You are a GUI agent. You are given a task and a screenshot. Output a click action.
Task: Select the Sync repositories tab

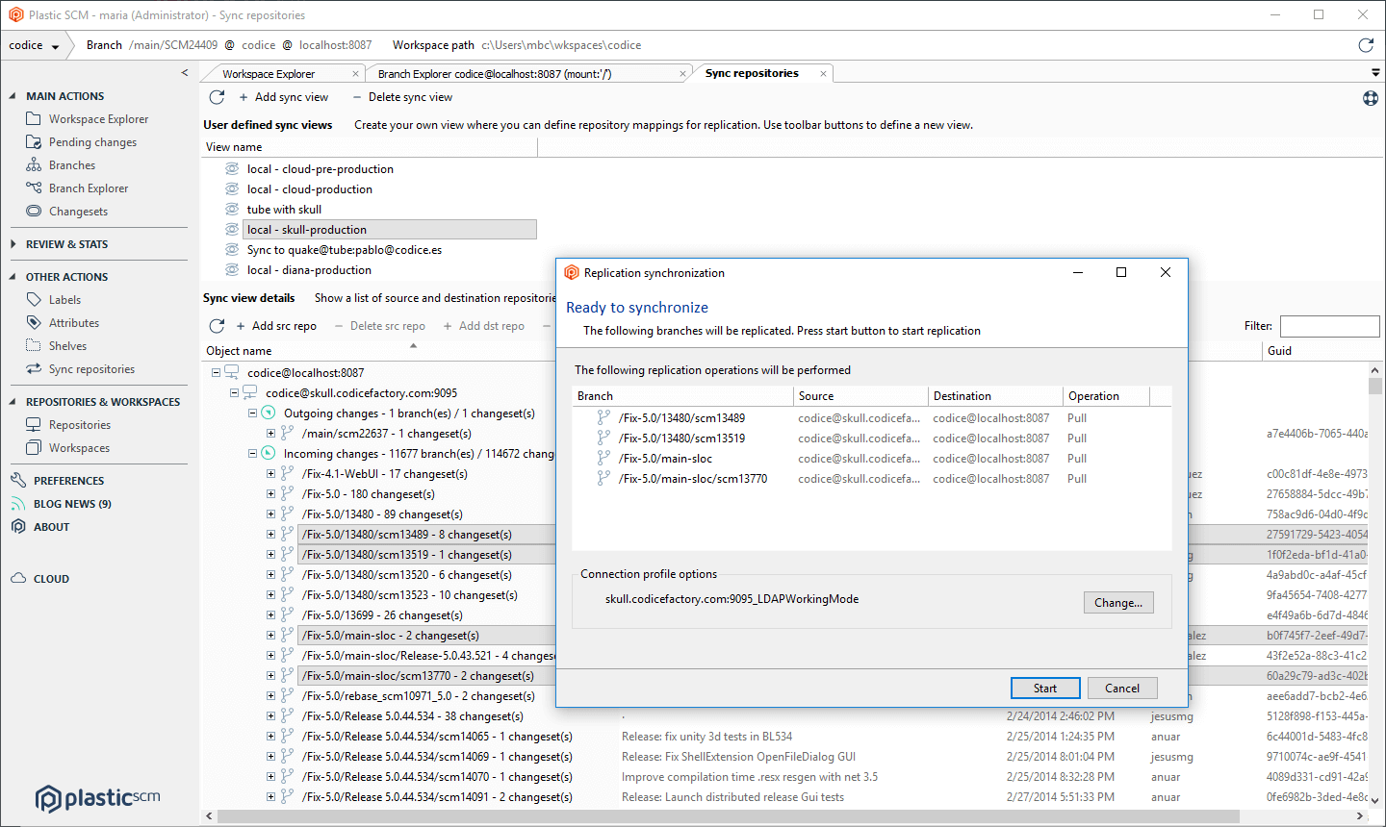[x=752, y=73]
